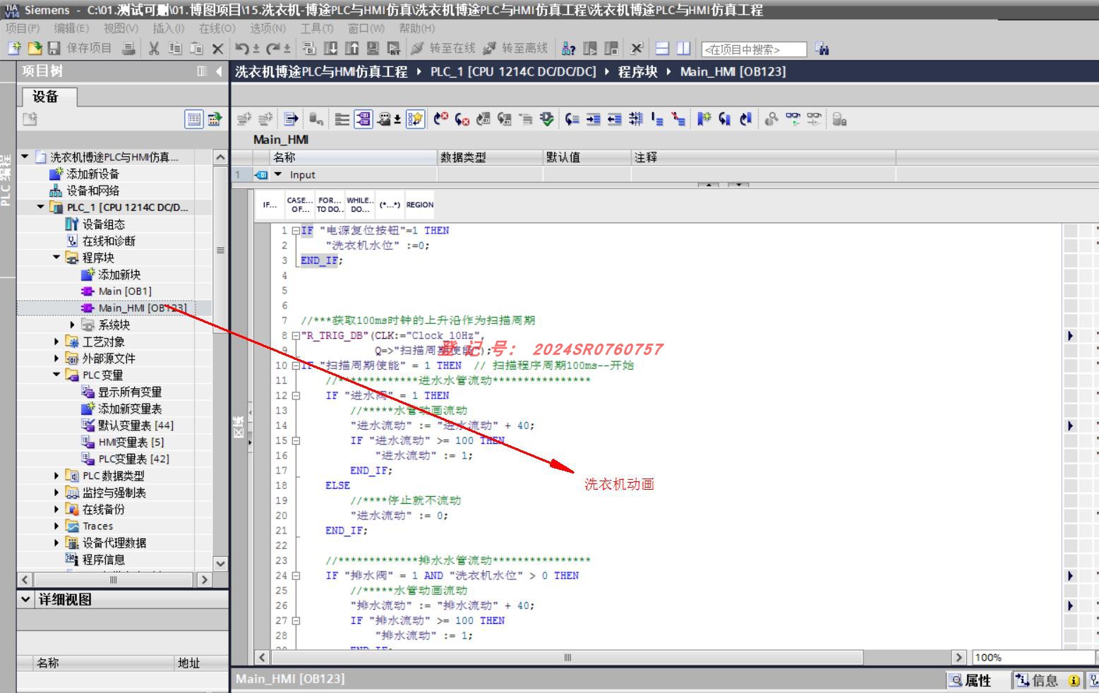This screenshot has width=1099, height=693.
Task: Collapse the 项目树 panel with arrow
Action: (219, 71)
